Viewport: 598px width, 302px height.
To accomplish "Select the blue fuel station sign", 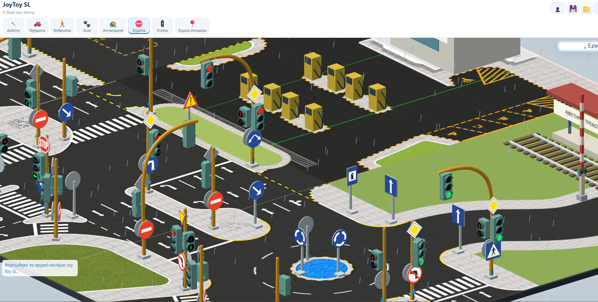I will pos(352,176).
